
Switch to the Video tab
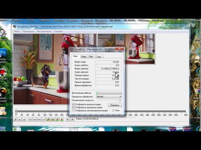click(84, 57)
